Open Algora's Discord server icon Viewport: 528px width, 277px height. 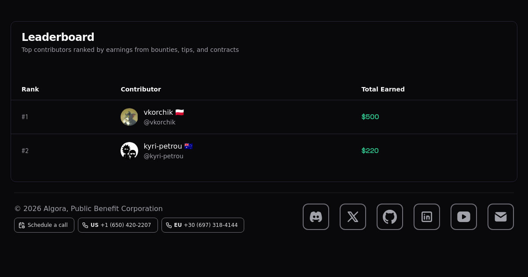click(x=316, y=217)
